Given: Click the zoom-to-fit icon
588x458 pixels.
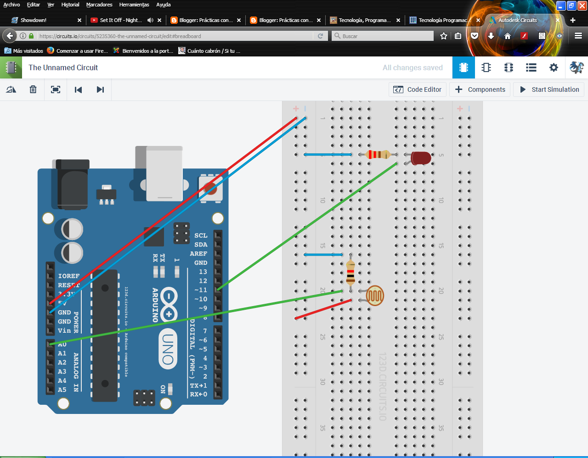Looking at the screenshot, I should click(x=55, y=89).
